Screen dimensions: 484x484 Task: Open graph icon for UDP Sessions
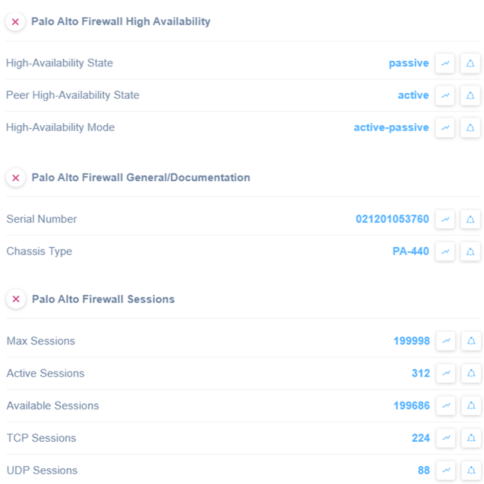(446, 471)
